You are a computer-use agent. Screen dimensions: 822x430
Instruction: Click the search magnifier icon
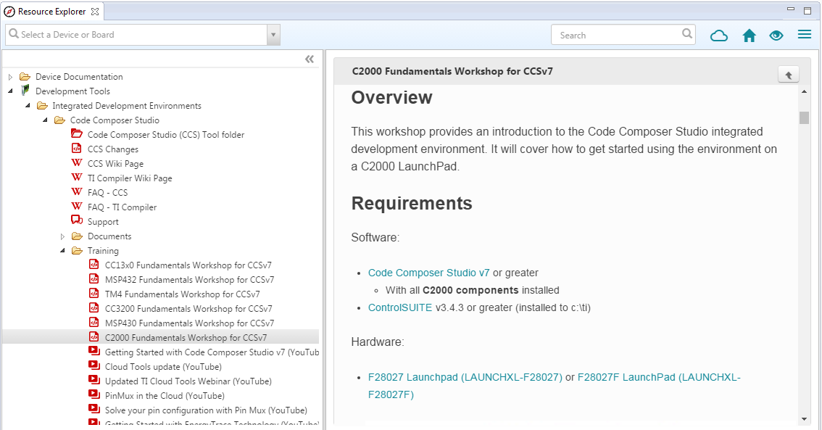687,34
